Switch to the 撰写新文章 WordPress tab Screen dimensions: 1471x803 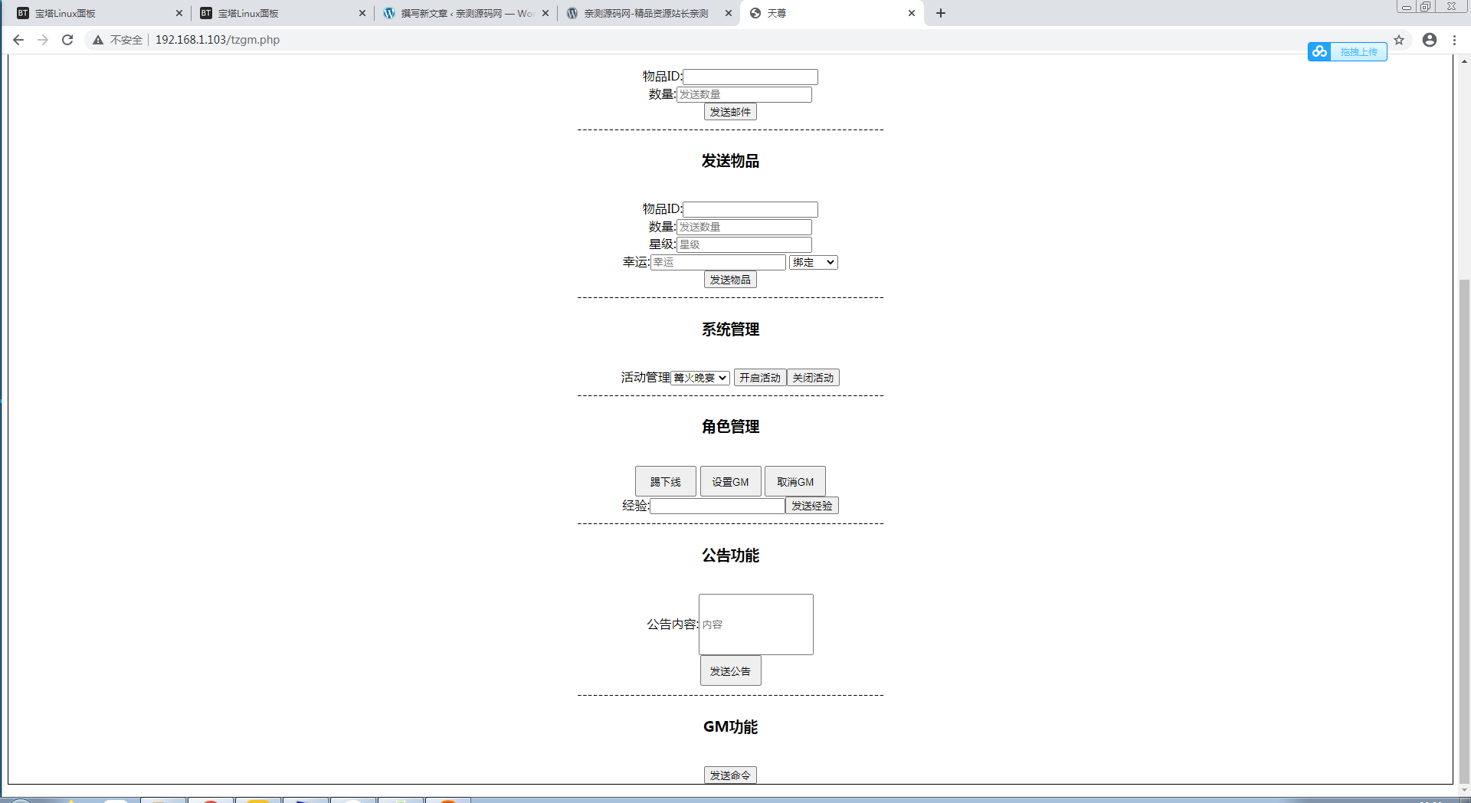click(460, 13)
